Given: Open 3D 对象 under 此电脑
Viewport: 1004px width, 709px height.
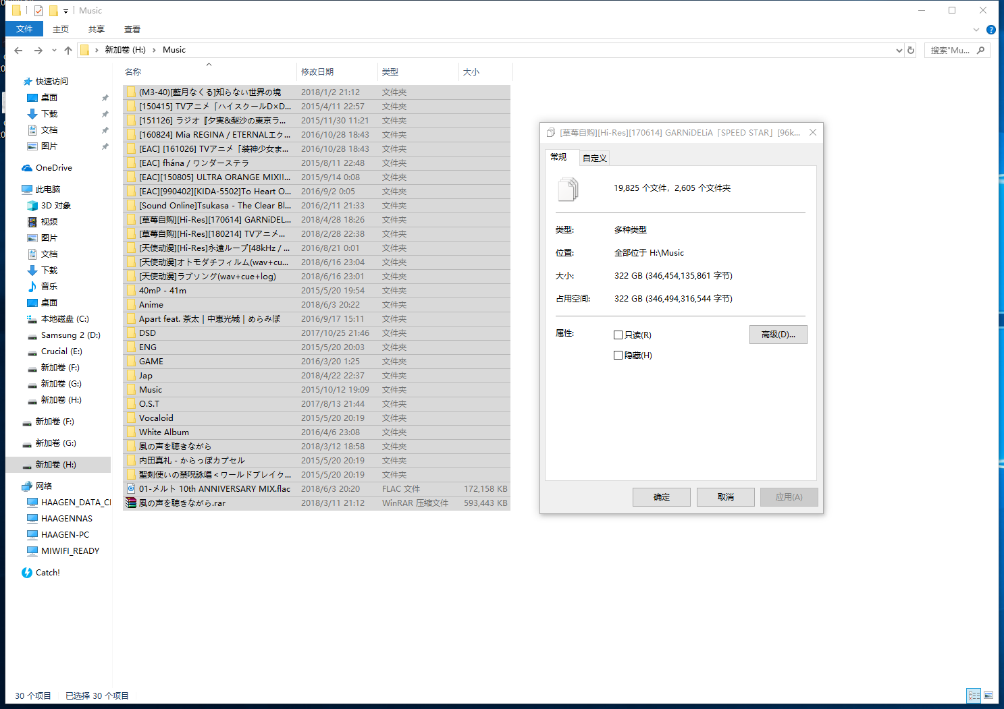Looking at the screenshot, I should (55, 205).
